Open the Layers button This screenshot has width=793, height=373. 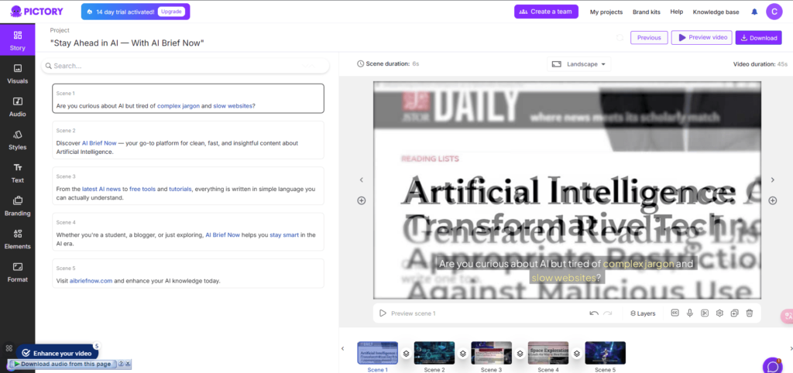coord(642,313)
